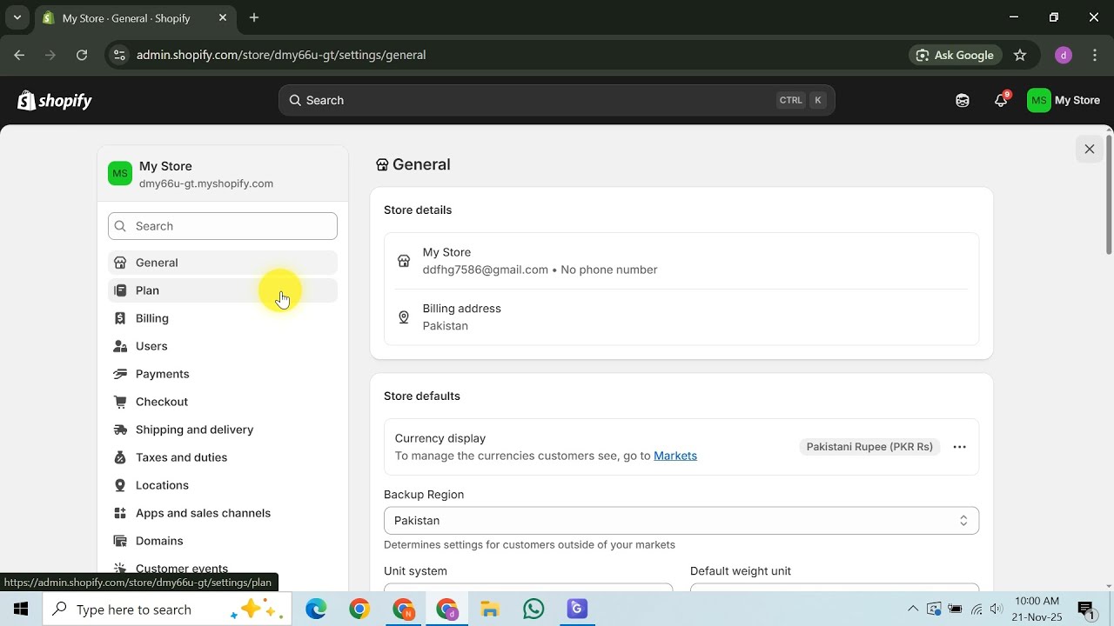Open currency display three-dot menu

pyautogui.click(x=959, y=447)
